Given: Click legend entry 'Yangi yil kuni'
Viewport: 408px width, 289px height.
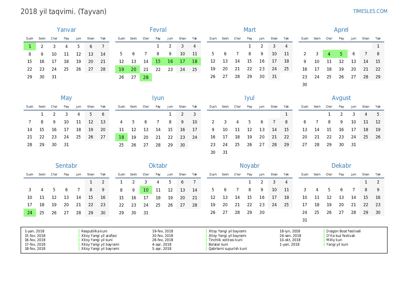Looking at the screenshot, I should click(x=337, y=244).
